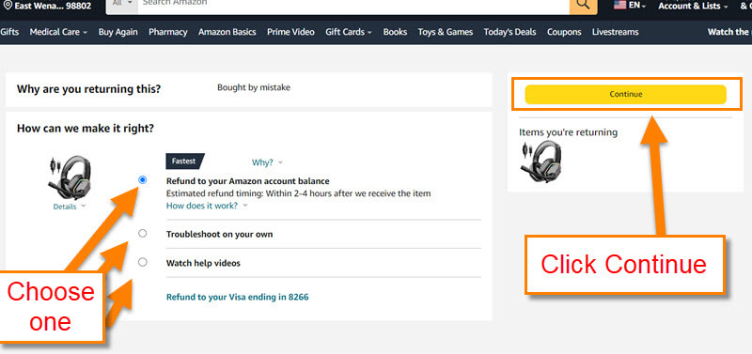Click the Bought by mistake reason text
Image resolution: width=752 pixels, height=354 pixels.
click(x=254, y=87)
